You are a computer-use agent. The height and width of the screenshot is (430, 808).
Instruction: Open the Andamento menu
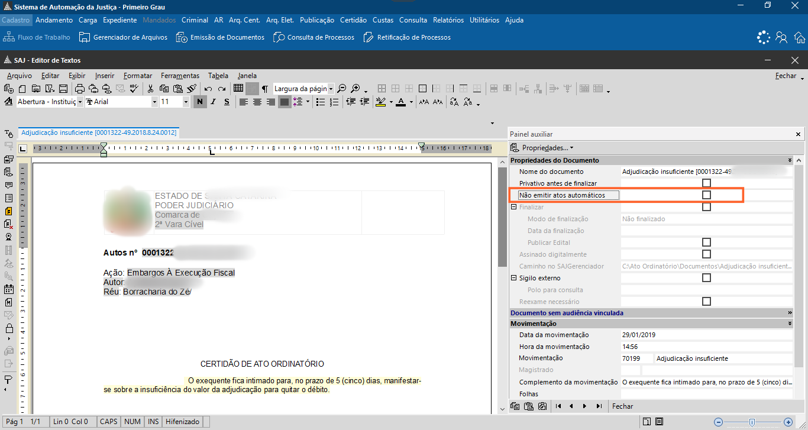tap(54, 20)
